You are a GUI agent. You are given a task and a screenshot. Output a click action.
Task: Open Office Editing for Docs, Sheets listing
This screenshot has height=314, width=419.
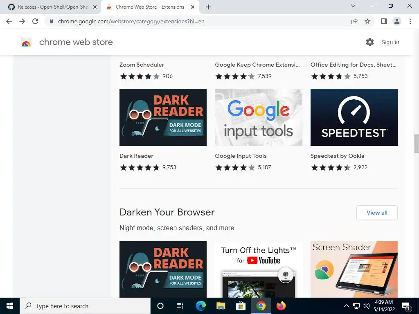coord(354,65)
